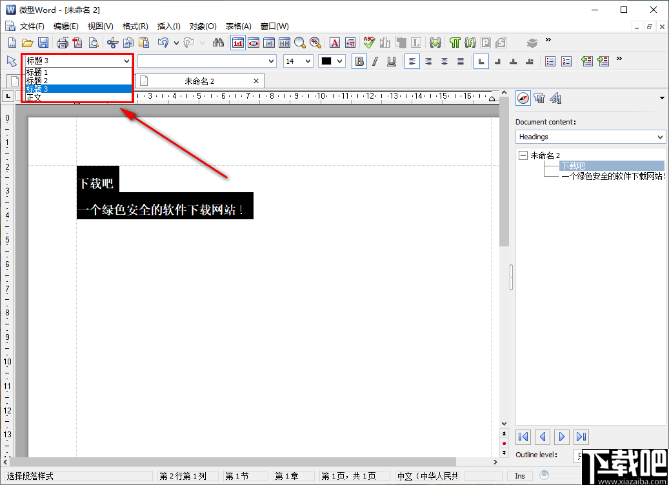
Task: Toggle bold formatting
Action: [359, 61]
